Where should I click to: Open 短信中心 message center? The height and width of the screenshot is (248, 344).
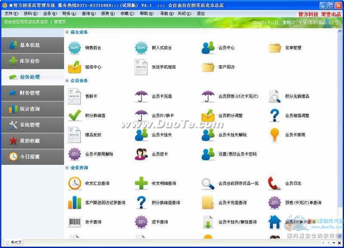point(75,67)
